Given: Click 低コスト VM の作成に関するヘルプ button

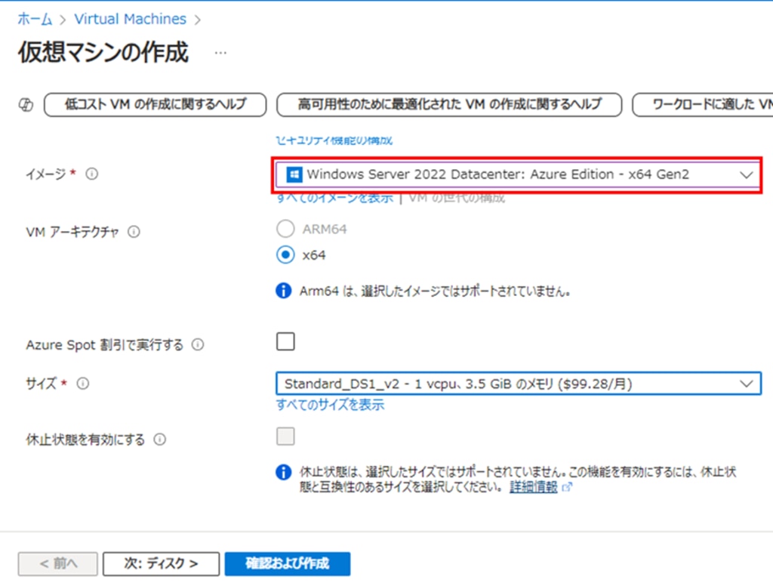Looking at the screenshot, I should [156, 104].
